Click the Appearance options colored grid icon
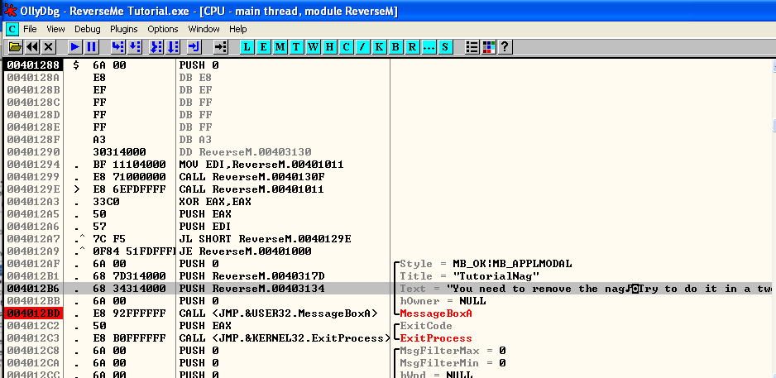 (489, 47)
